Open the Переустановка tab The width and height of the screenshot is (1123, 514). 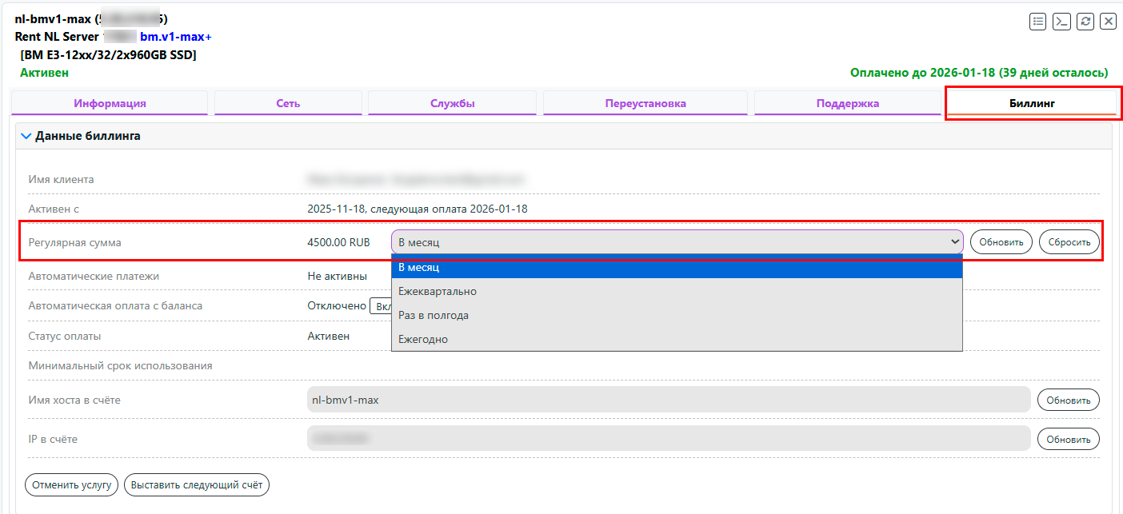(645, 103)
